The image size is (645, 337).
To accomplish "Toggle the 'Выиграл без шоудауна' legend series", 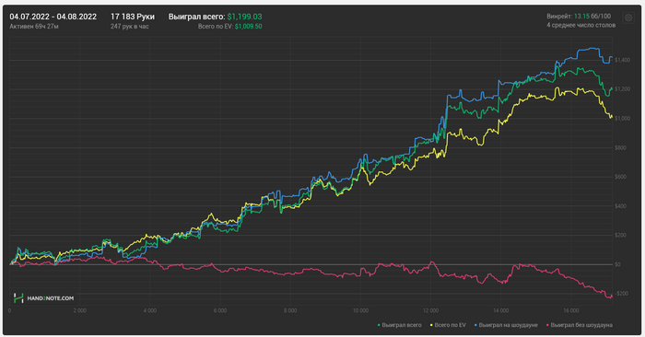I will click(x=580, y=325).
